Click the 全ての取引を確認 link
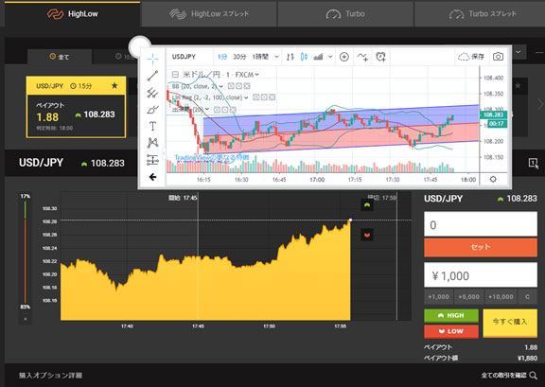The height and width of the screenshot is (387, 545). coord(503,376)
